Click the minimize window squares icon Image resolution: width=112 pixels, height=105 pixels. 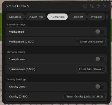(x=98, y=6)
